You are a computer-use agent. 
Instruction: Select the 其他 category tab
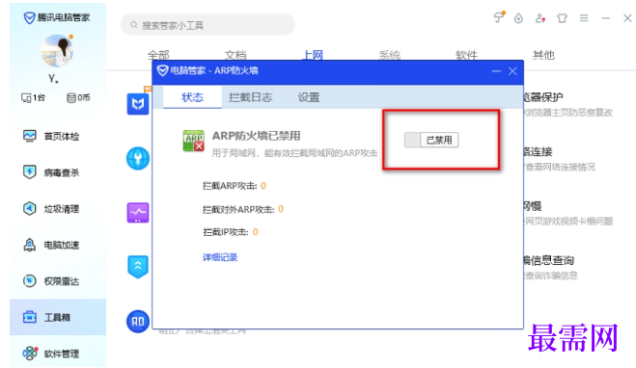(x=543, y=55)
